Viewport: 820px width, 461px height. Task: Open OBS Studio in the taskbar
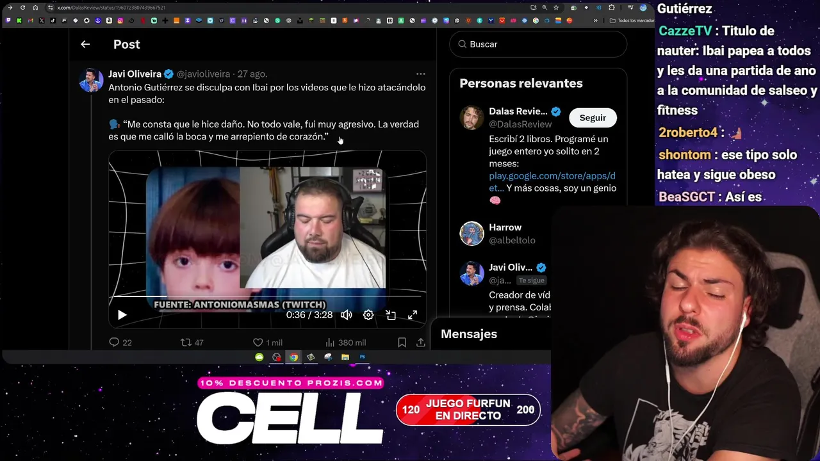(x=276, y=357)
